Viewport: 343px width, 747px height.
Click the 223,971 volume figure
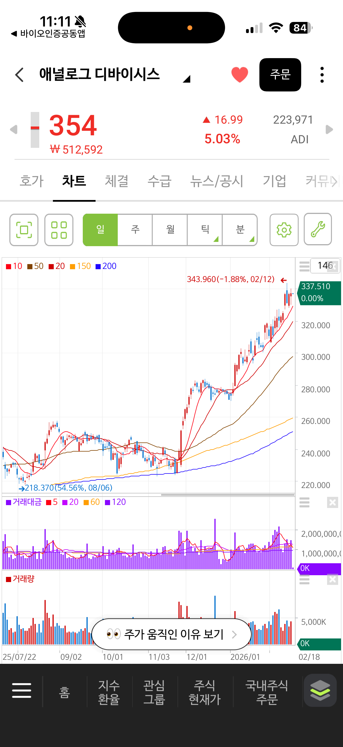click(x=293, y=120)
